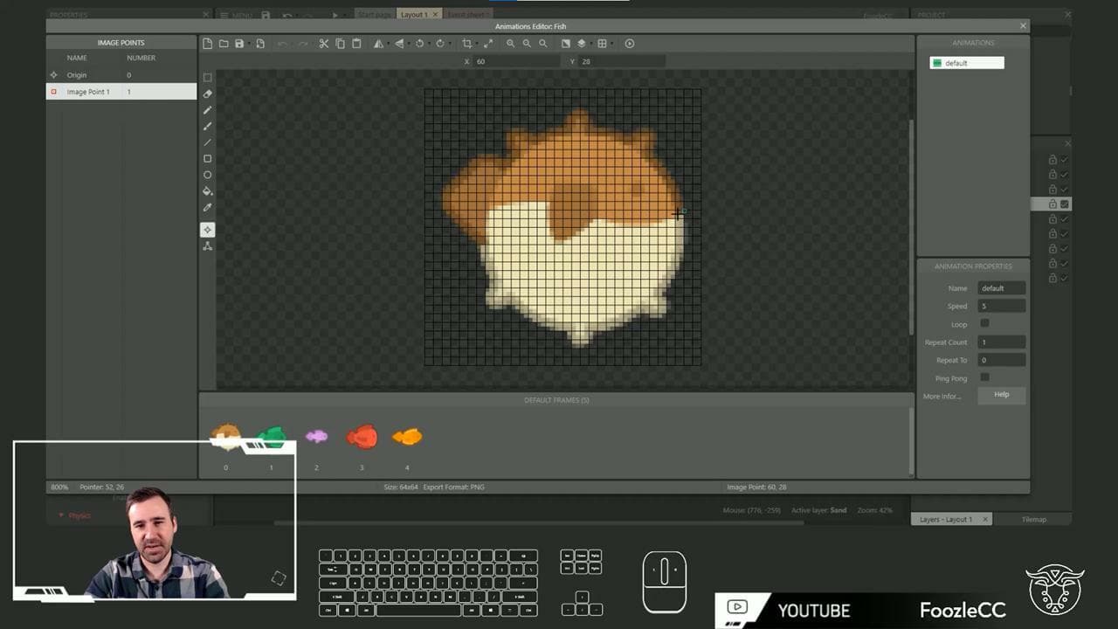Click the zoom in magnifier icon
The width and height of the screenshot is (1118, 629).
511,44
